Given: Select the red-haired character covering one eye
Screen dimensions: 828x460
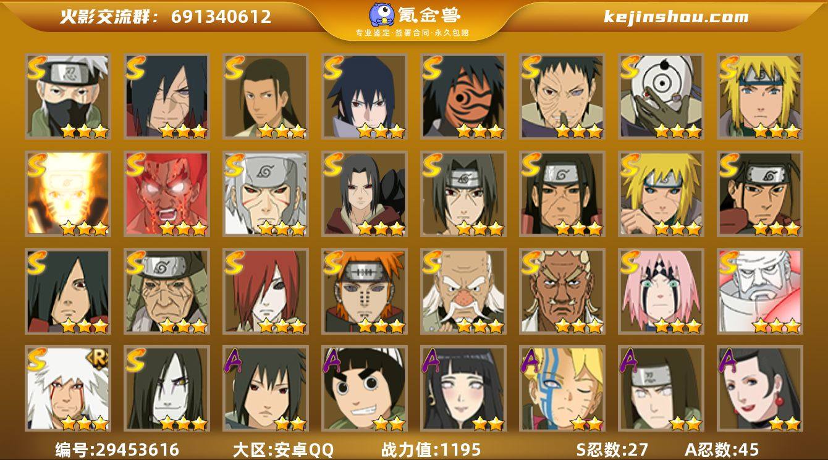Looking at the screenshot, I should click(x=266, y=291).
